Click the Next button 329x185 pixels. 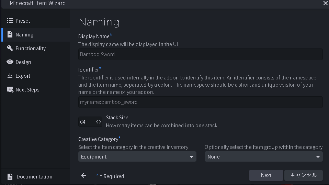click(x=266, y=175)
